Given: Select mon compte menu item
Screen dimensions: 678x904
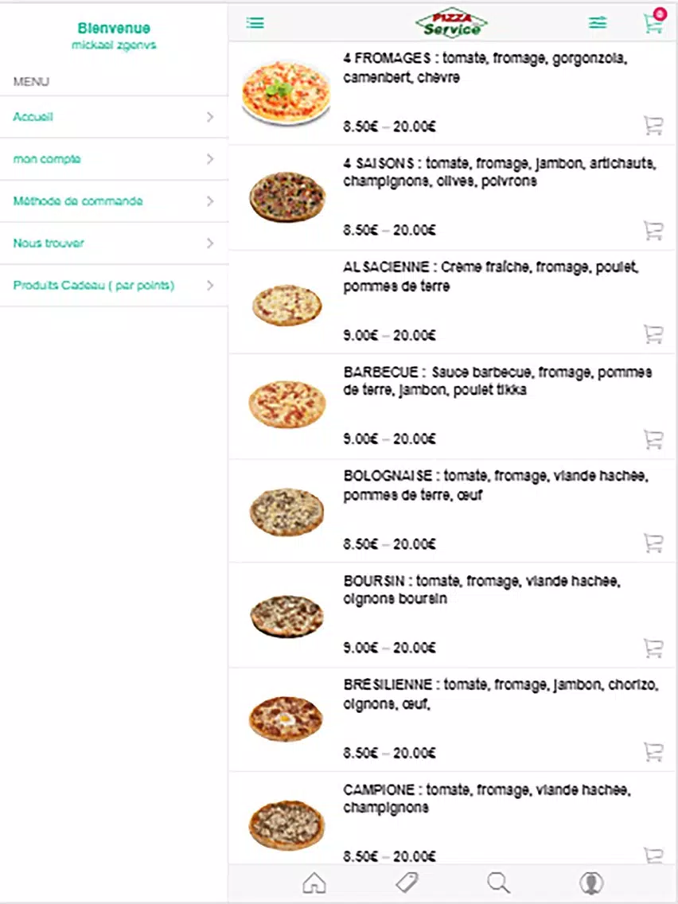Looking at the screenshot, I should (x=114, y=159).
